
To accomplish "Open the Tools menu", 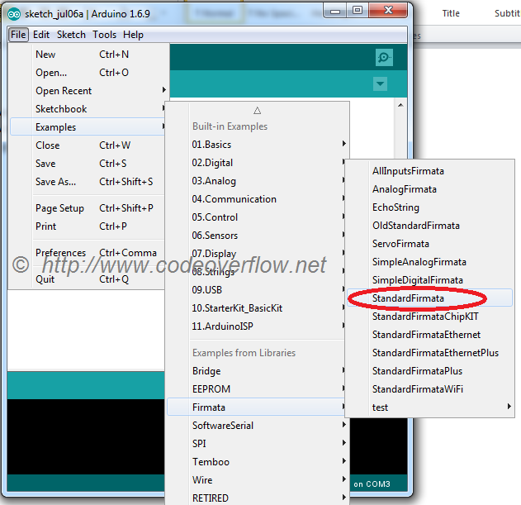I will coord(104,35).
